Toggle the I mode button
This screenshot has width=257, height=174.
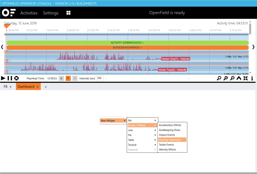75,78
